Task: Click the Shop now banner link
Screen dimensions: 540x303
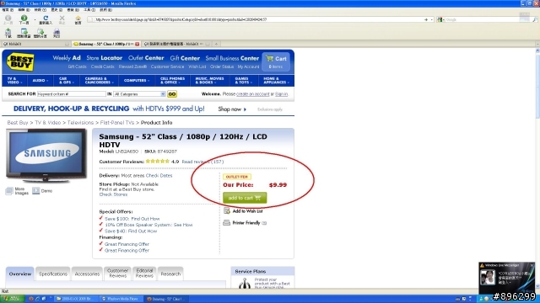Action: tap(232, 109)
